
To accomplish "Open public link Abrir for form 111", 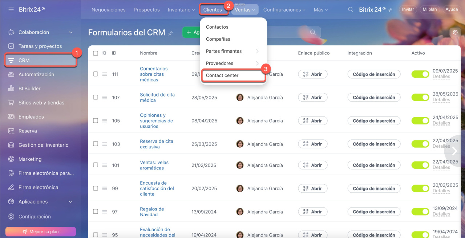I will [313, 74].
